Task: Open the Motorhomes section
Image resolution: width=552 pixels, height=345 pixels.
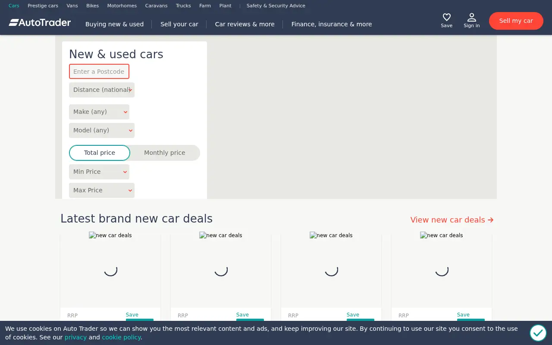Action: [122, 6]
